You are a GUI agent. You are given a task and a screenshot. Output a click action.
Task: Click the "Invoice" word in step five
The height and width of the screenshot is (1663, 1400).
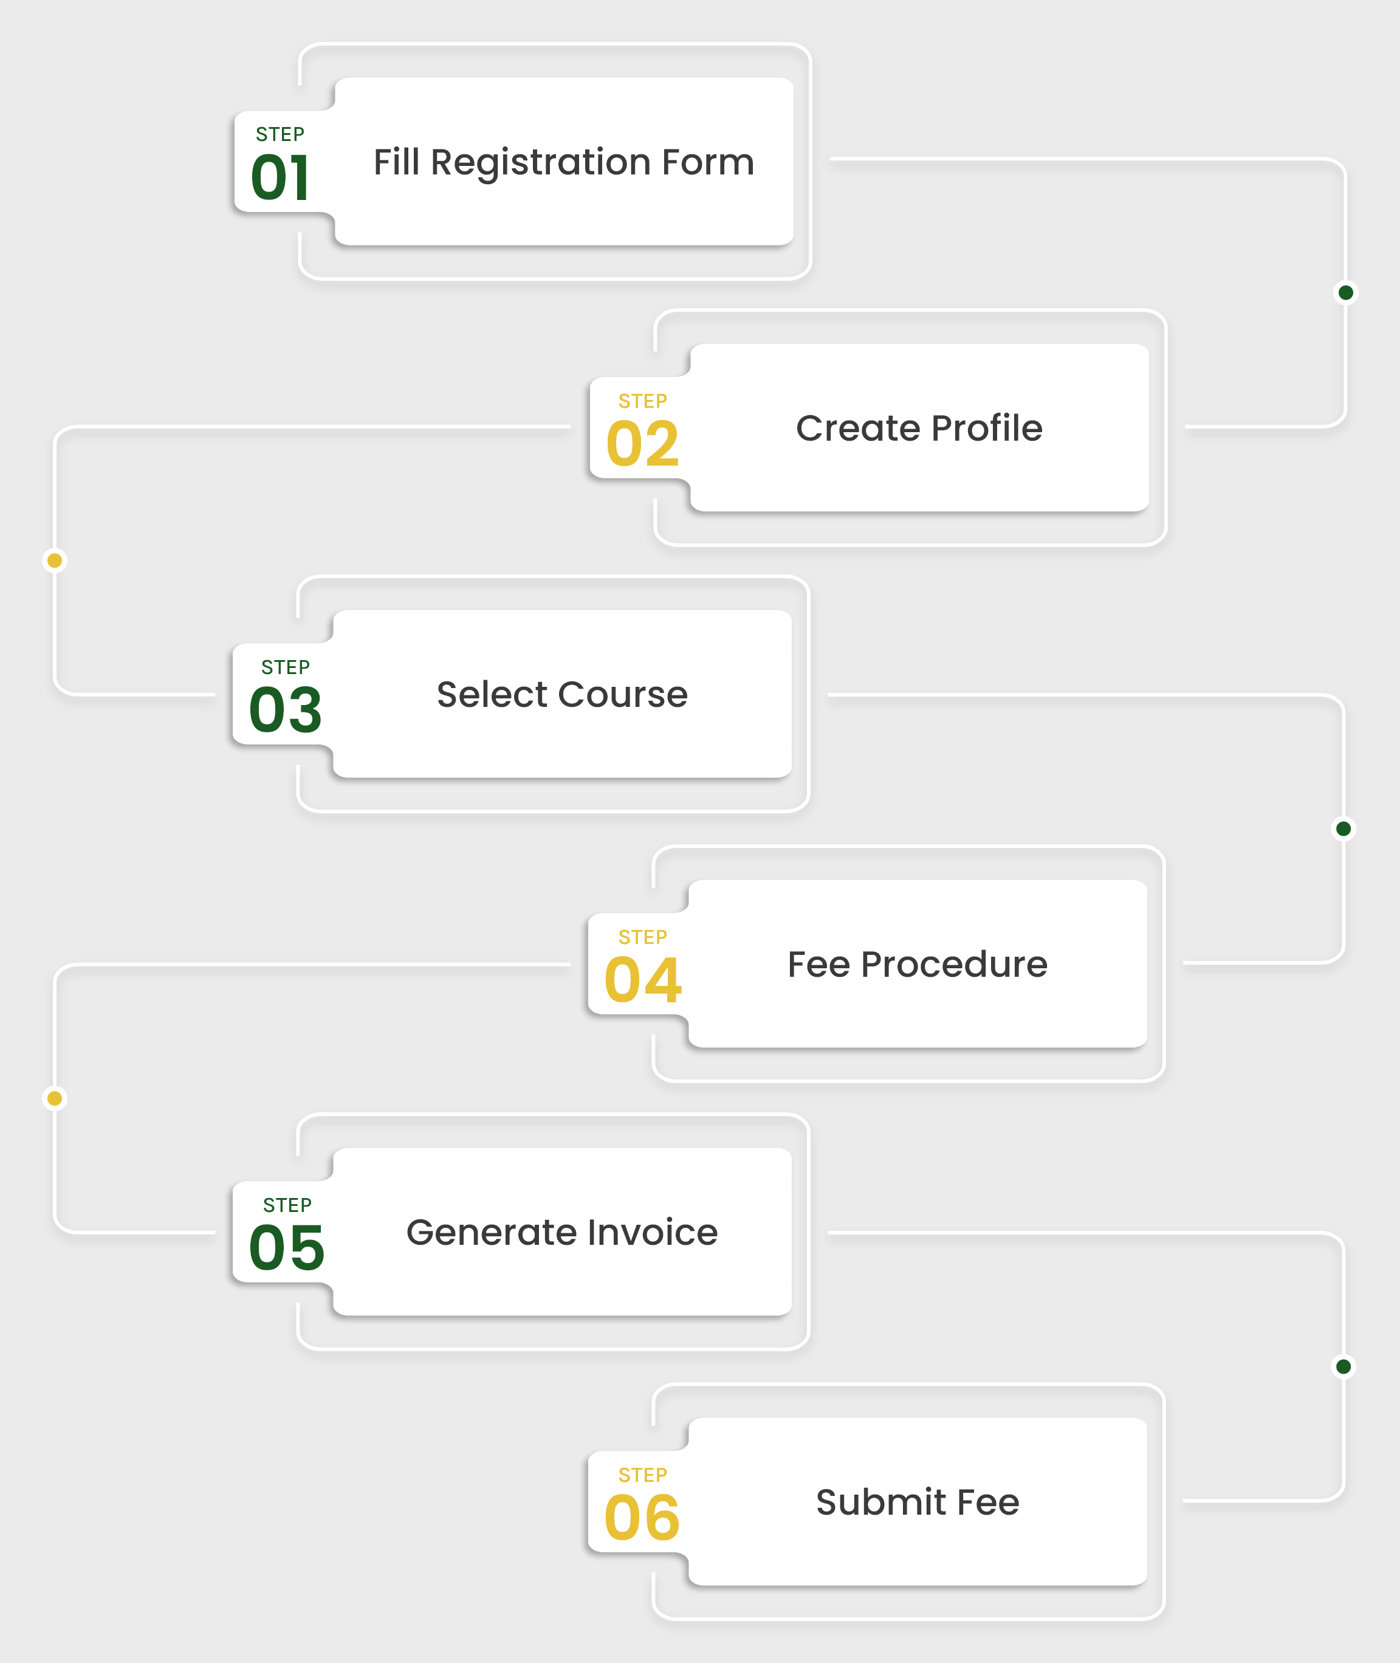point(653,1233)
